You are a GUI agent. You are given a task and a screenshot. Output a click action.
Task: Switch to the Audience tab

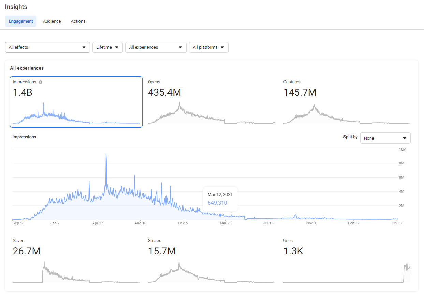pos(52,21)
